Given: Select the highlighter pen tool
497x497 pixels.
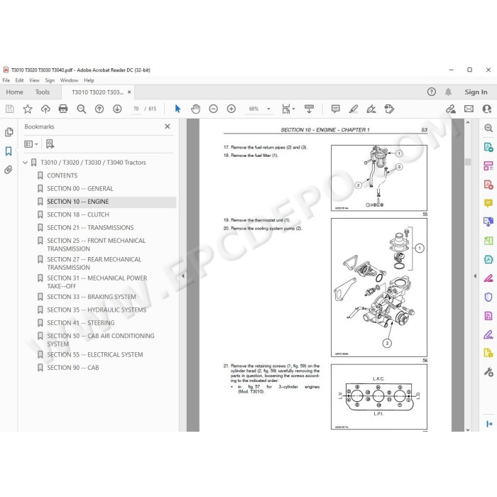Looking at the screenshot, I should click(x=353, y=109).
